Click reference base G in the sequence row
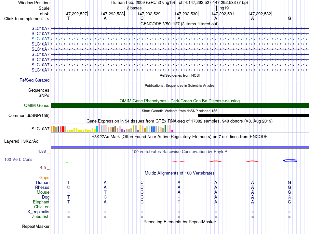Image resolution: width=309 pixels, height=234 pixels. pos(289,18)
